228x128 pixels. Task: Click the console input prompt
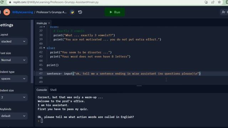pos(42,121)
